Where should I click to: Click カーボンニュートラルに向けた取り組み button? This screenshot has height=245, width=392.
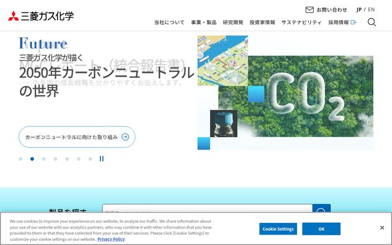[x=77, y=137]
